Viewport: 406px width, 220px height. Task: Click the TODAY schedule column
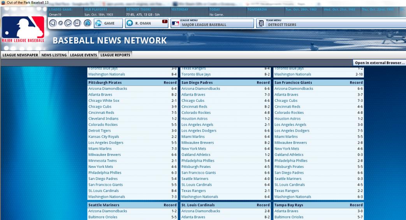point(227,12)
